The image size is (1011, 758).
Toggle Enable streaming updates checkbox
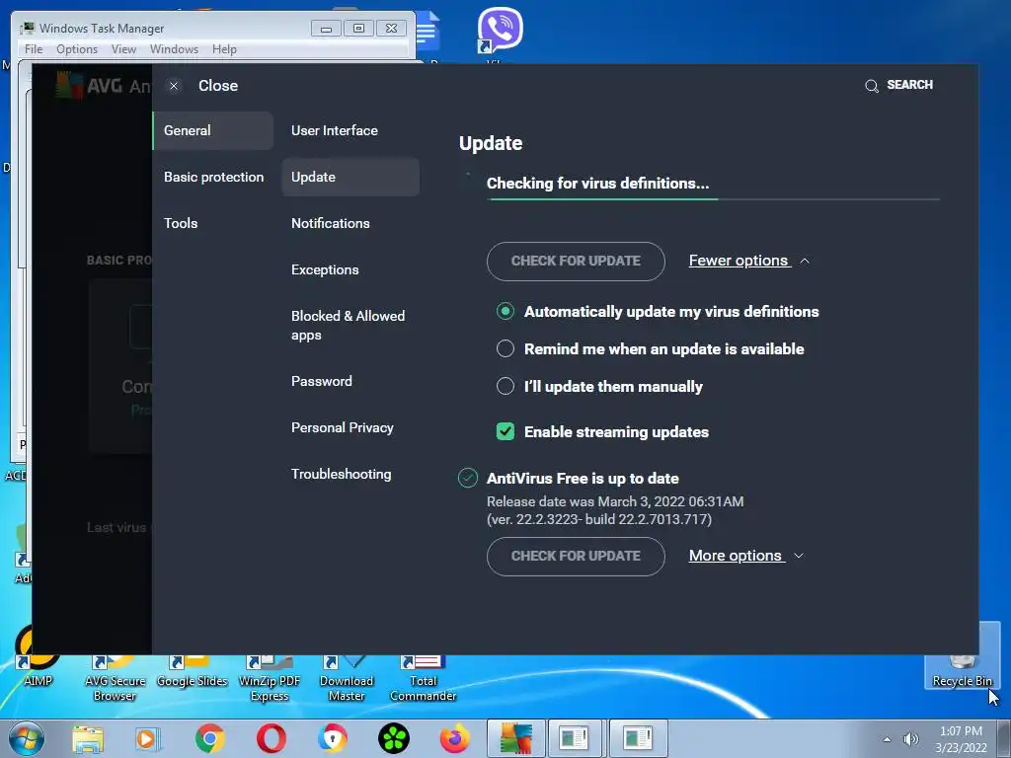[505, 431]
